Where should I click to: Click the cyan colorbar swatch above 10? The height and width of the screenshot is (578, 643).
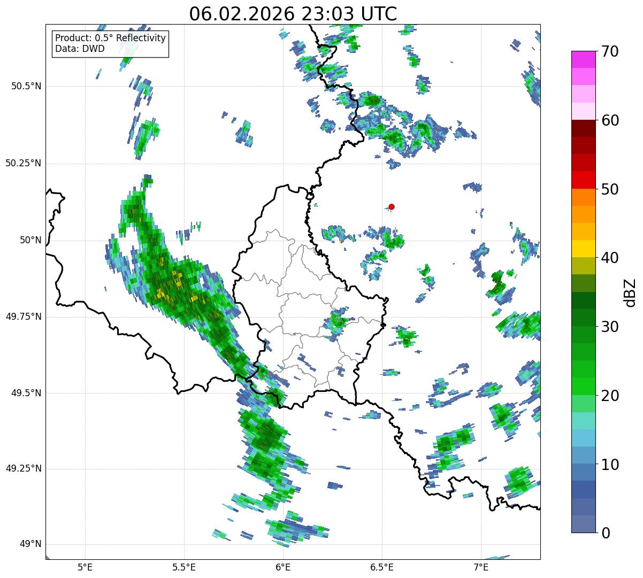coord(583,438)
